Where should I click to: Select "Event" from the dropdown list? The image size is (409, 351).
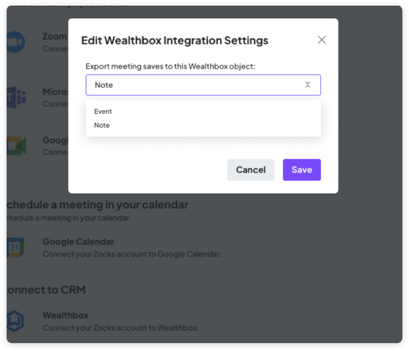tap(103, 111)
